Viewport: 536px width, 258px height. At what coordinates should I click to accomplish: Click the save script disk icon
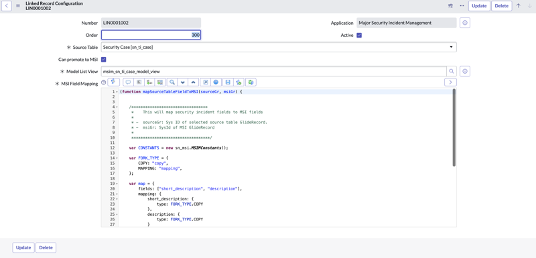point(228,82)
